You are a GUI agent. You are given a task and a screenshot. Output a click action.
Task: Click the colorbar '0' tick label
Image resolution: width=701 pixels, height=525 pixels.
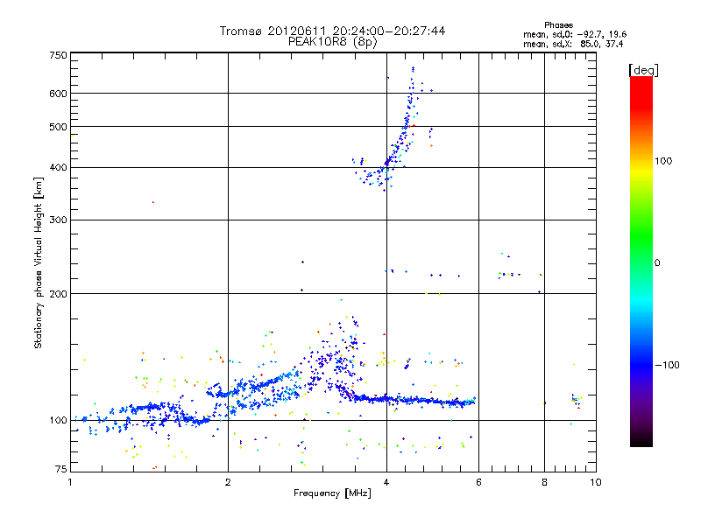tap(657, 263)
